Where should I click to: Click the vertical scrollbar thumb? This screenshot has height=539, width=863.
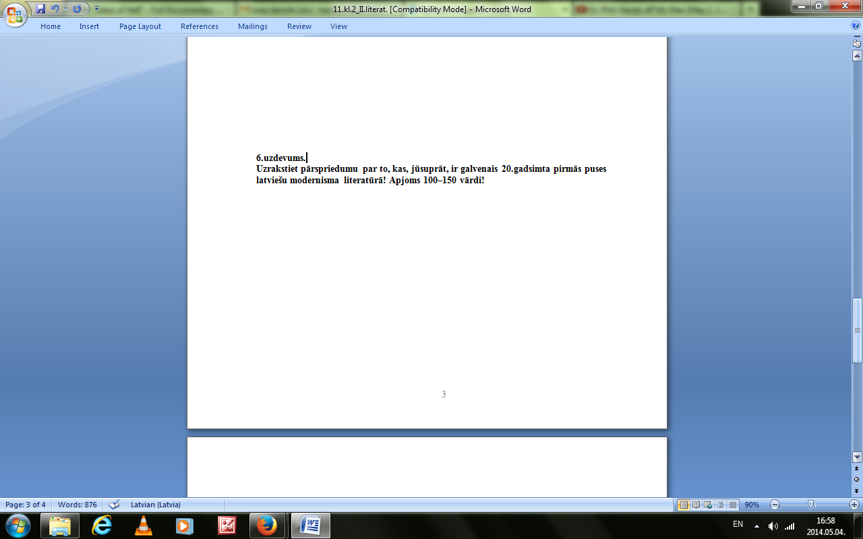click(x=857, y=330)
